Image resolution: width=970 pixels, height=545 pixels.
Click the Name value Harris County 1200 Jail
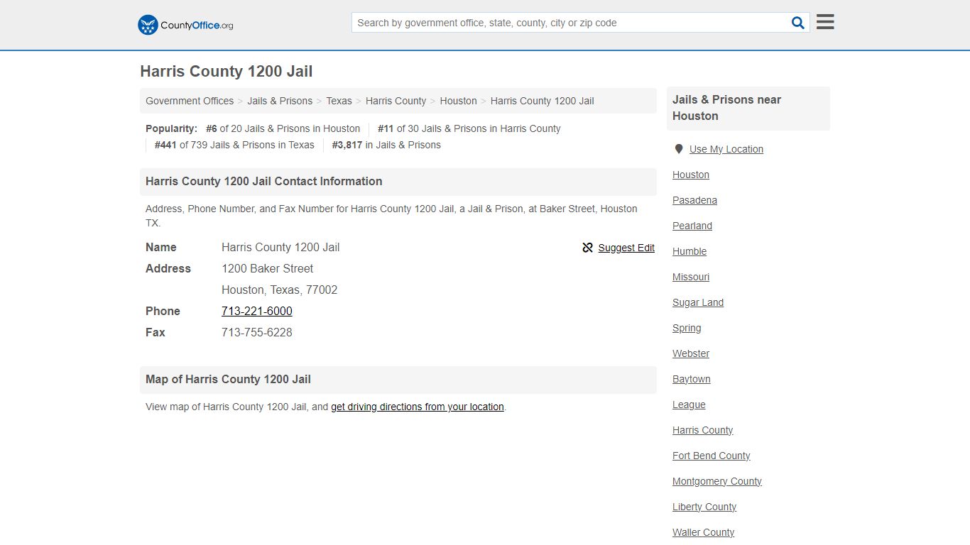click(280, 247)
